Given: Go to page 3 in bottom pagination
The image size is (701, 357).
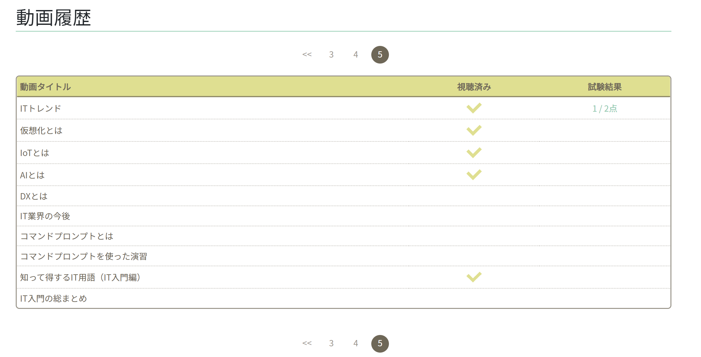Looking at the screenshot, I should click(x=331, y=343).
